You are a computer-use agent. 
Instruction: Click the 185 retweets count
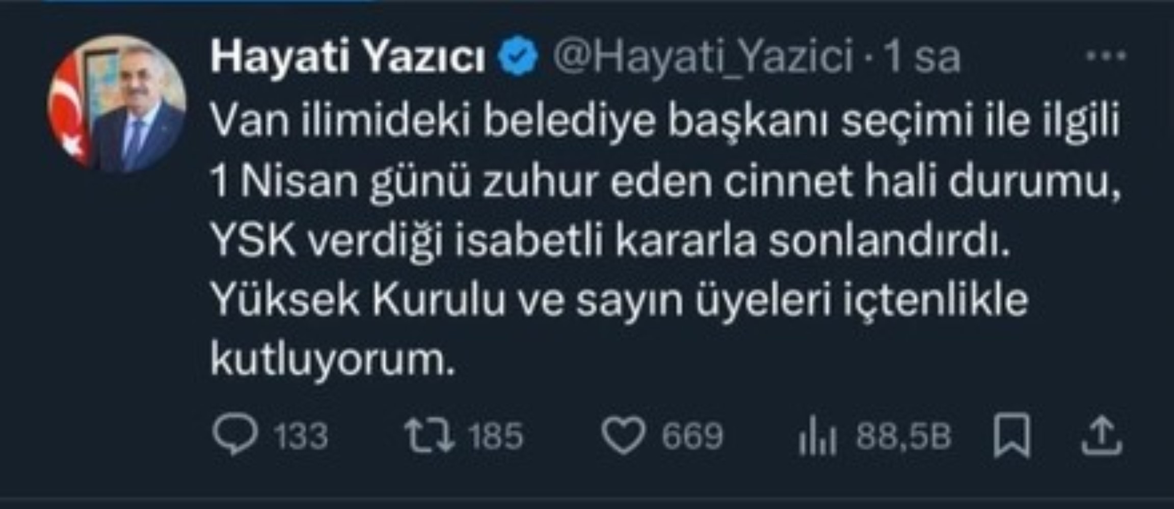(496, 436)
